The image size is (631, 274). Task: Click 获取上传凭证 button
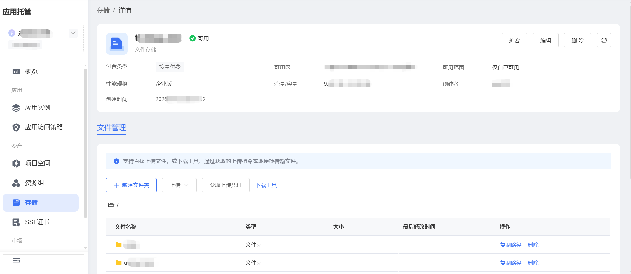pos(226,185)
